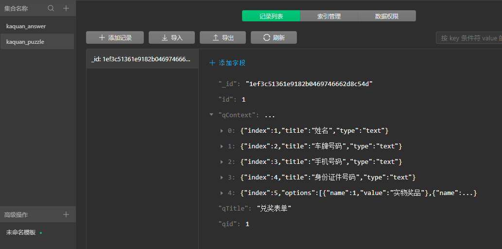The image size is (502, 249).
Task: Focus the key condition search field
Action: coord(469,38)
